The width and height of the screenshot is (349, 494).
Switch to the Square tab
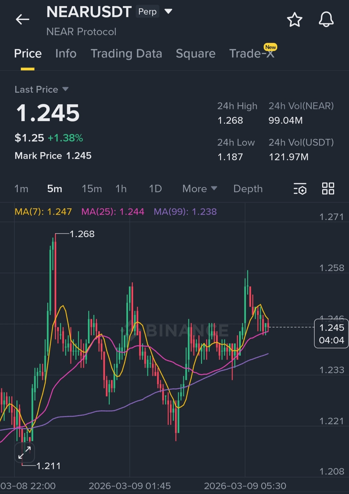[x=196, y=54]
